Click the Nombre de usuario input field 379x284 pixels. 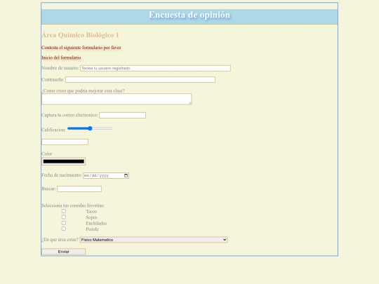pyautogui.click(x=155, y=68)
